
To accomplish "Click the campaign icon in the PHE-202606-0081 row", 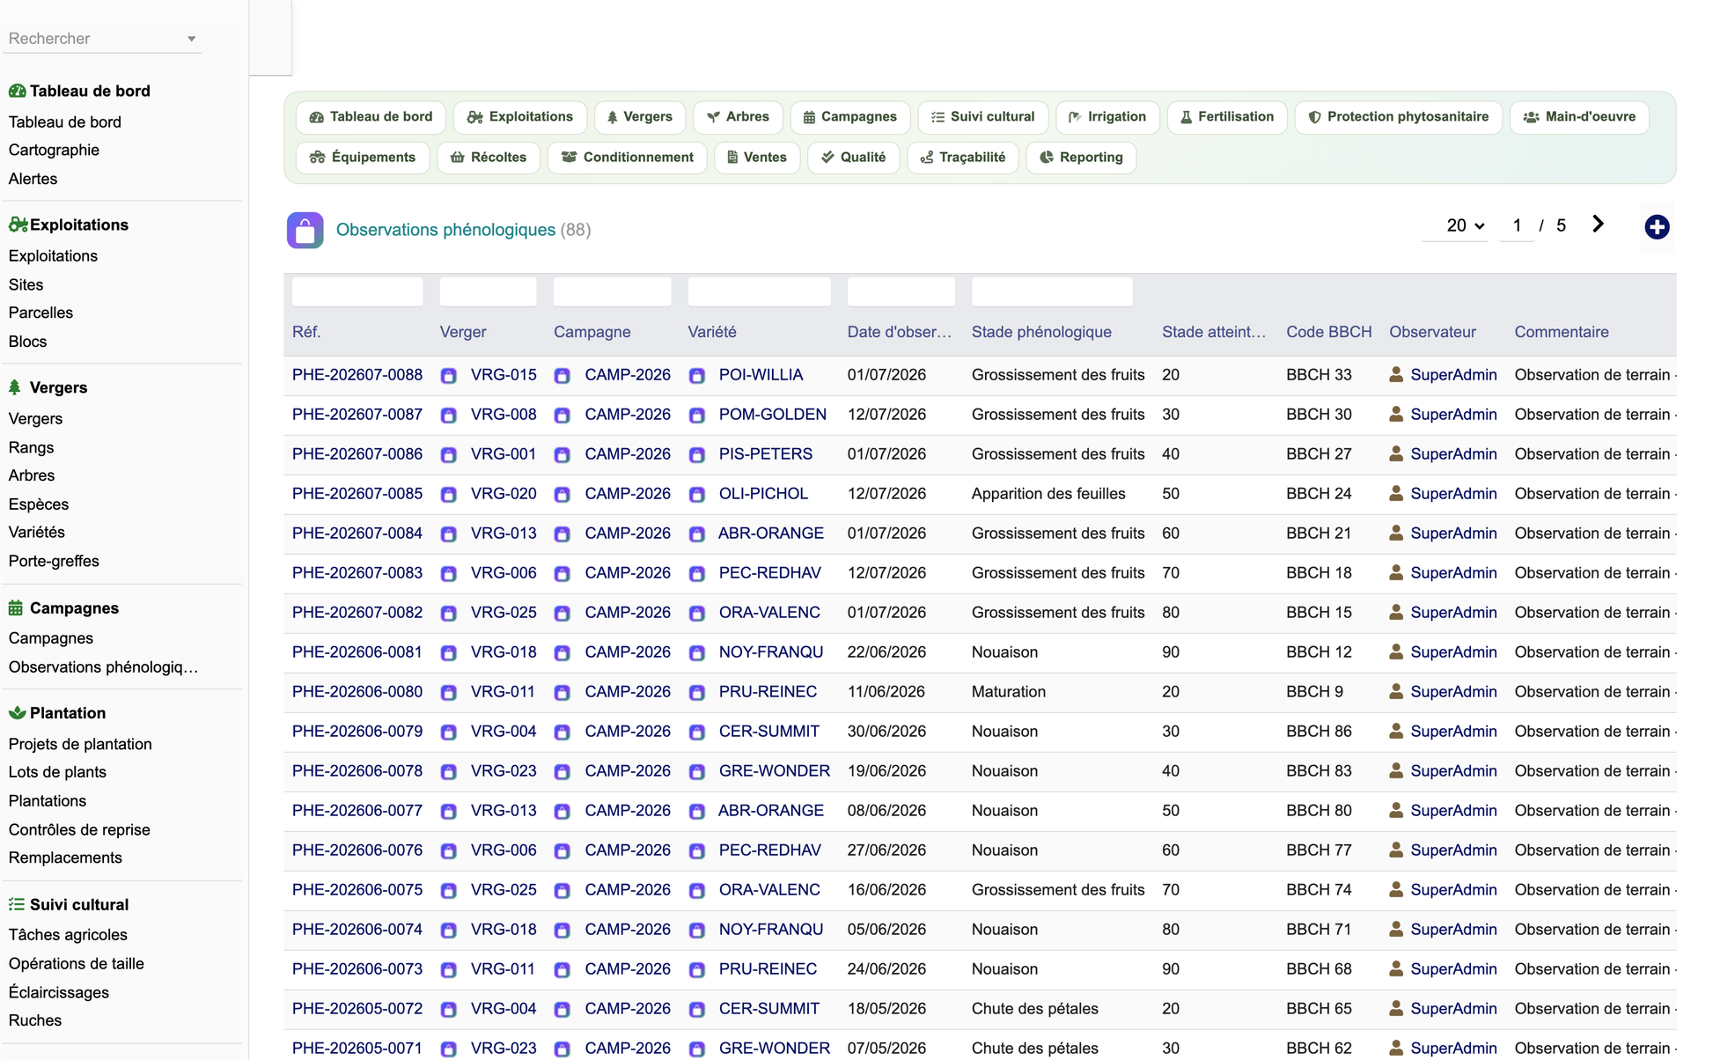I will pyautogui.click(x=562, y=653).
